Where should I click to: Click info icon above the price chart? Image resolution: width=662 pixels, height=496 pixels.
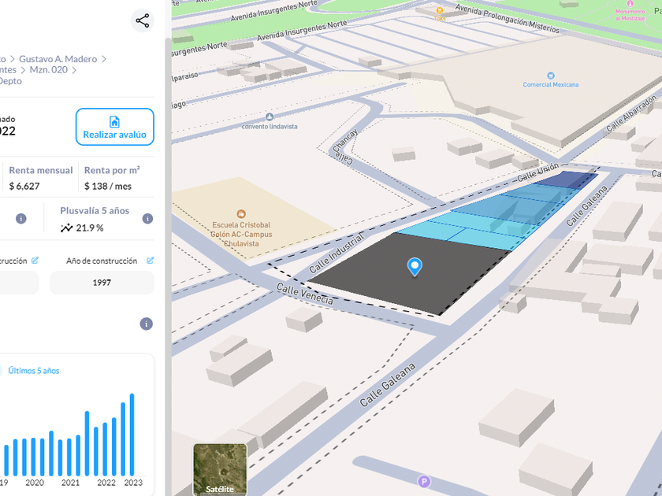(x=146, y=324)
